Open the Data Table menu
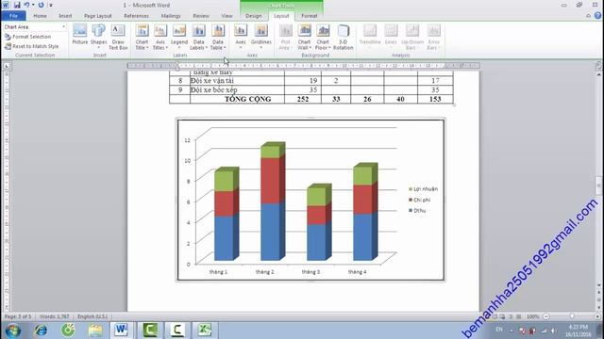 218,37
